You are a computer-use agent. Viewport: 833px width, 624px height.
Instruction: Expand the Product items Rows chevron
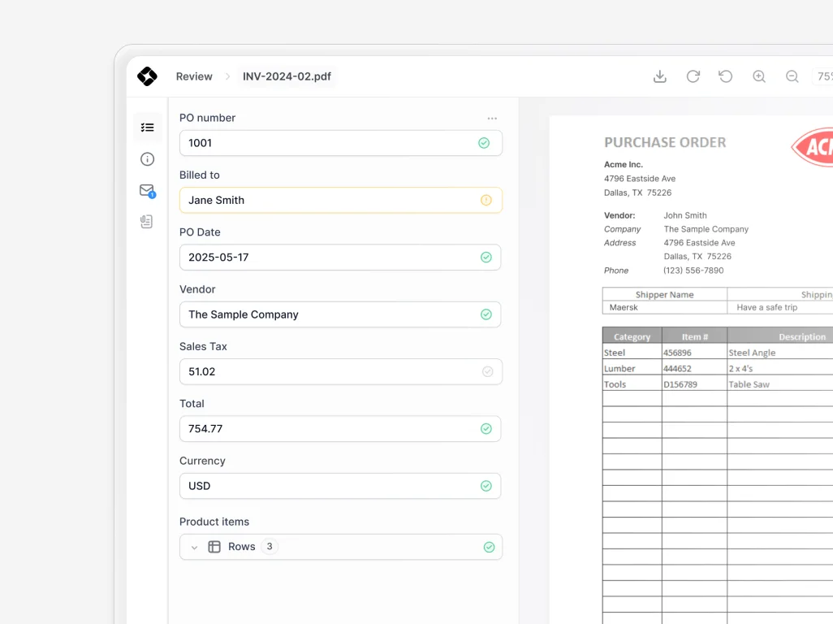[x=194, y=547]
